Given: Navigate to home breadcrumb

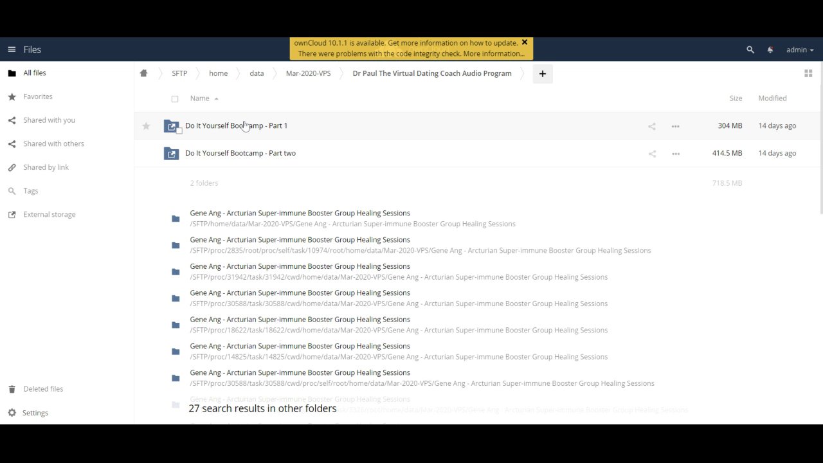Looking at the screenshot, I should tap(218, 73).
